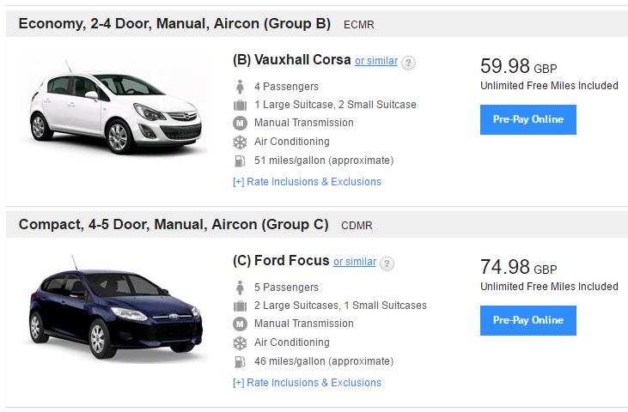Click the help icon next to Ford Focus

click(x=387, y=264)
